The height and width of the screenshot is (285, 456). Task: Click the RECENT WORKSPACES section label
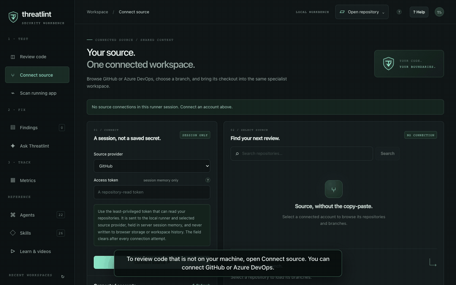(30, 275)
